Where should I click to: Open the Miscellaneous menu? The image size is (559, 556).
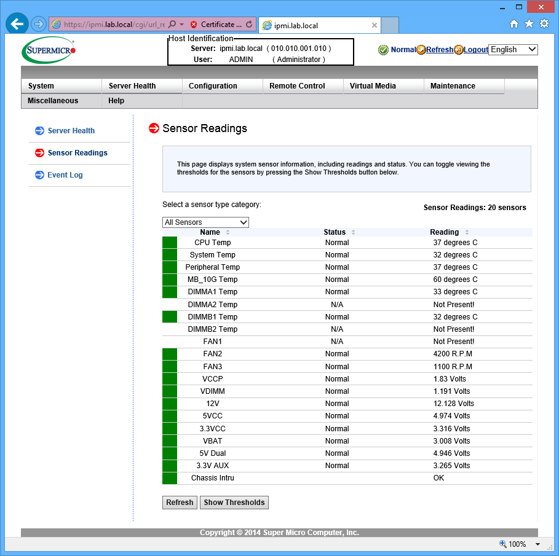[x=61, y=101]
